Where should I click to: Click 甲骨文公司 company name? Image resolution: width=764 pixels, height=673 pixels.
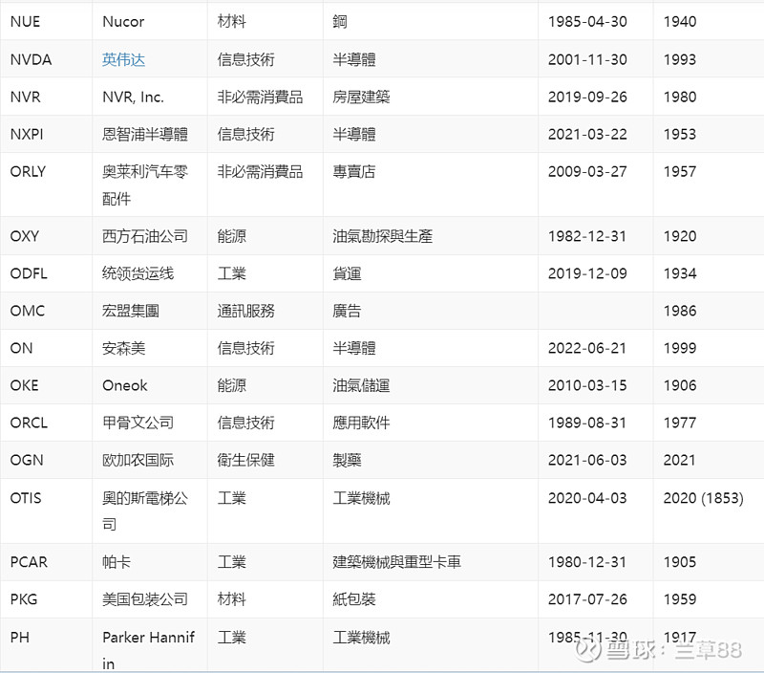point(138,423)
